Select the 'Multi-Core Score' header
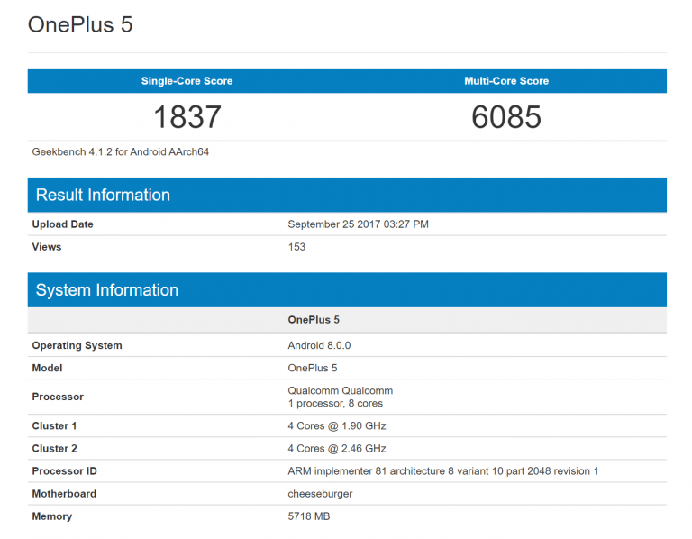 click(x=506, y=81)
